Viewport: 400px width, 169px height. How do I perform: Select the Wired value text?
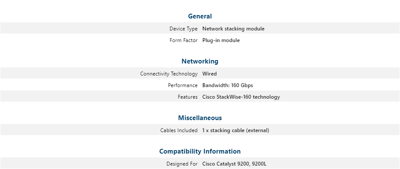(209, 74)
